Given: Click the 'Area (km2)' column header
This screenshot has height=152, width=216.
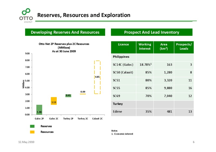Looking at the screenshot, I should tap(164, 47).
